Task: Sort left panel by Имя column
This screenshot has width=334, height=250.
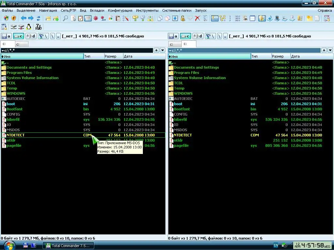Action: [x=42, y=56]
